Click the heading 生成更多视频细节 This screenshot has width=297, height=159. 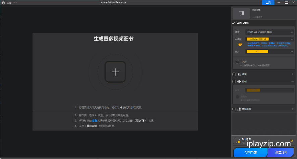(x=113, y=39)
